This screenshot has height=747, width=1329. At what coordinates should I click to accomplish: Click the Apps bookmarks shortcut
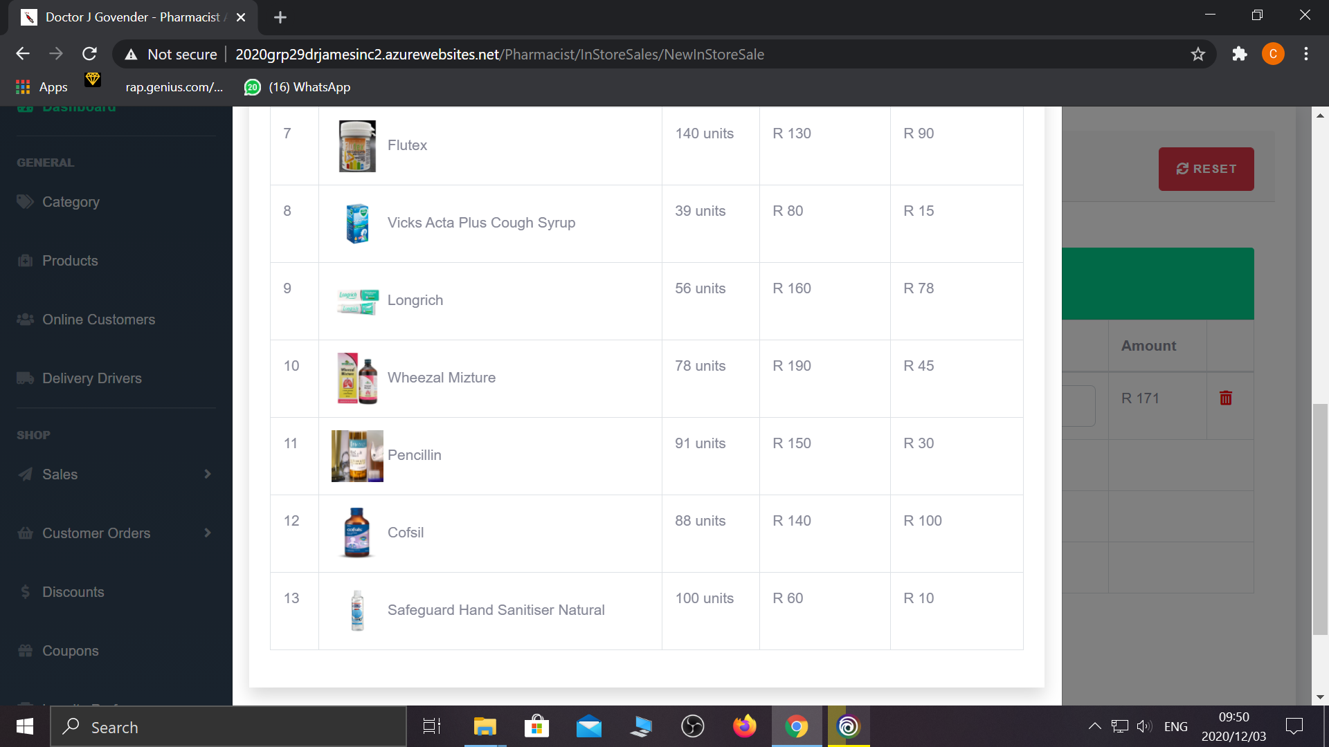click(x=42, y=87)
